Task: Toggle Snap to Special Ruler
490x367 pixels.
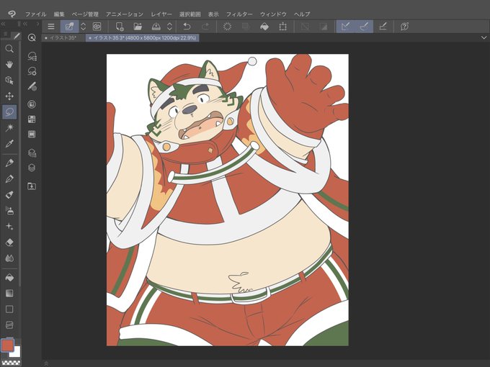Action: 364,27
